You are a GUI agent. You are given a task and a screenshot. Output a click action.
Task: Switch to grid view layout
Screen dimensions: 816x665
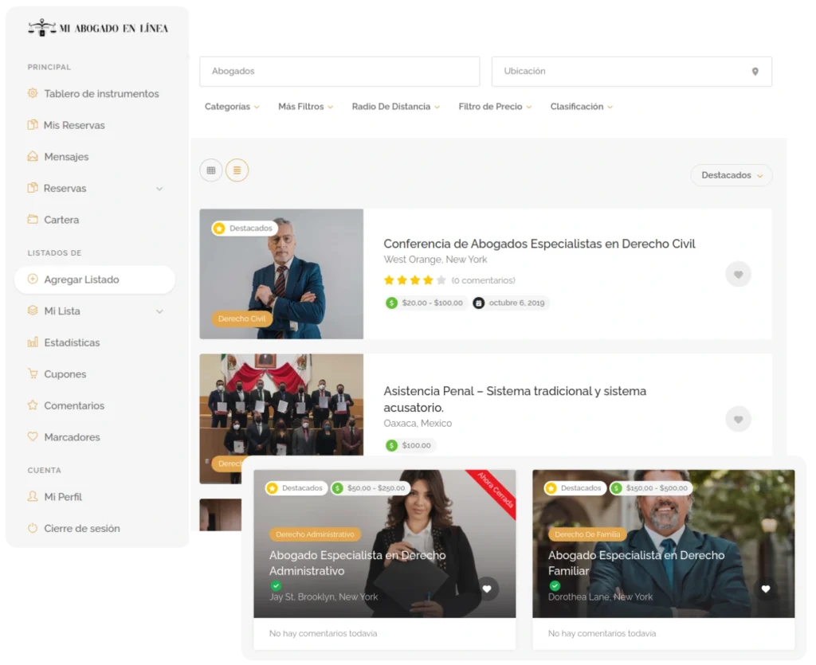210,170
